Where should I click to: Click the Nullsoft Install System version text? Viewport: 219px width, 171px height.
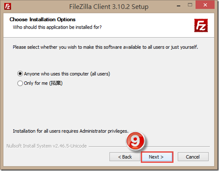coord(47,146)
